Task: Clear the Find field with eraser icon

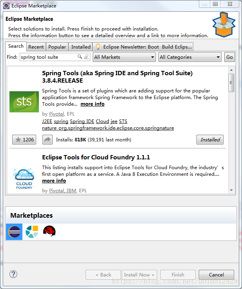Action: [86, 56]
